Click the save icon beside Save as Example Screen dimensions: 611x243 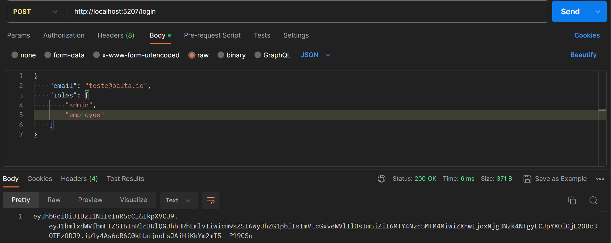point(527,179)
